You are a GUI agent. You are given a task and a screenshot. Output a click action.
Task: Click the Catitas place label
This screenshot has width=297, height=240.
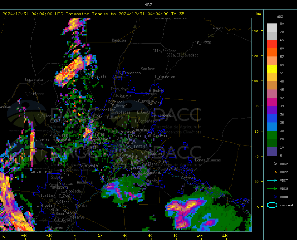click(x=188, y=178)
